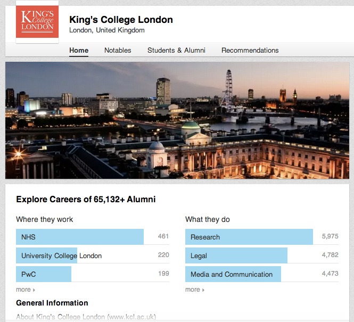Open the Home tab
Screen dimensions: 354x322
tap(79, 51)
